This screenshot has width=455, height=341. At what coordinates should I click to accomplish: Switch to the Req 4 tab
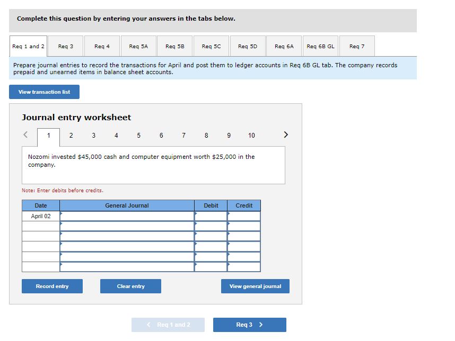tap(102, 47)
